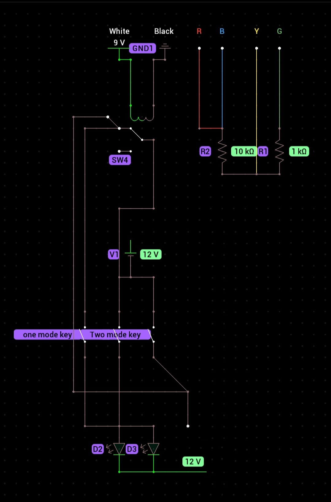Edit the 10 kΩ resistance value
Image resolution: width=331 pixels, height=502 pixels.
coord(244,151)
